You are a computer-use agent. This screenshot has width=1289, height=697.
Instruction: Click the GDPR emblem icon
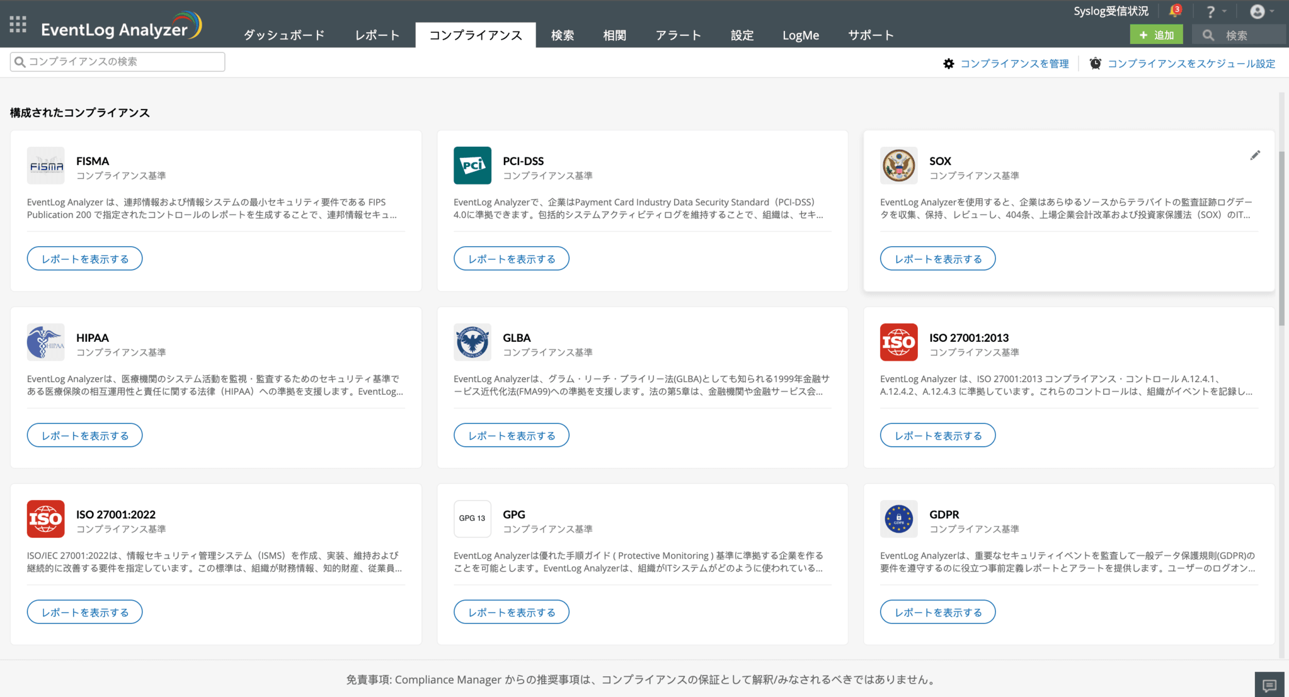click(x=898, y=519)
